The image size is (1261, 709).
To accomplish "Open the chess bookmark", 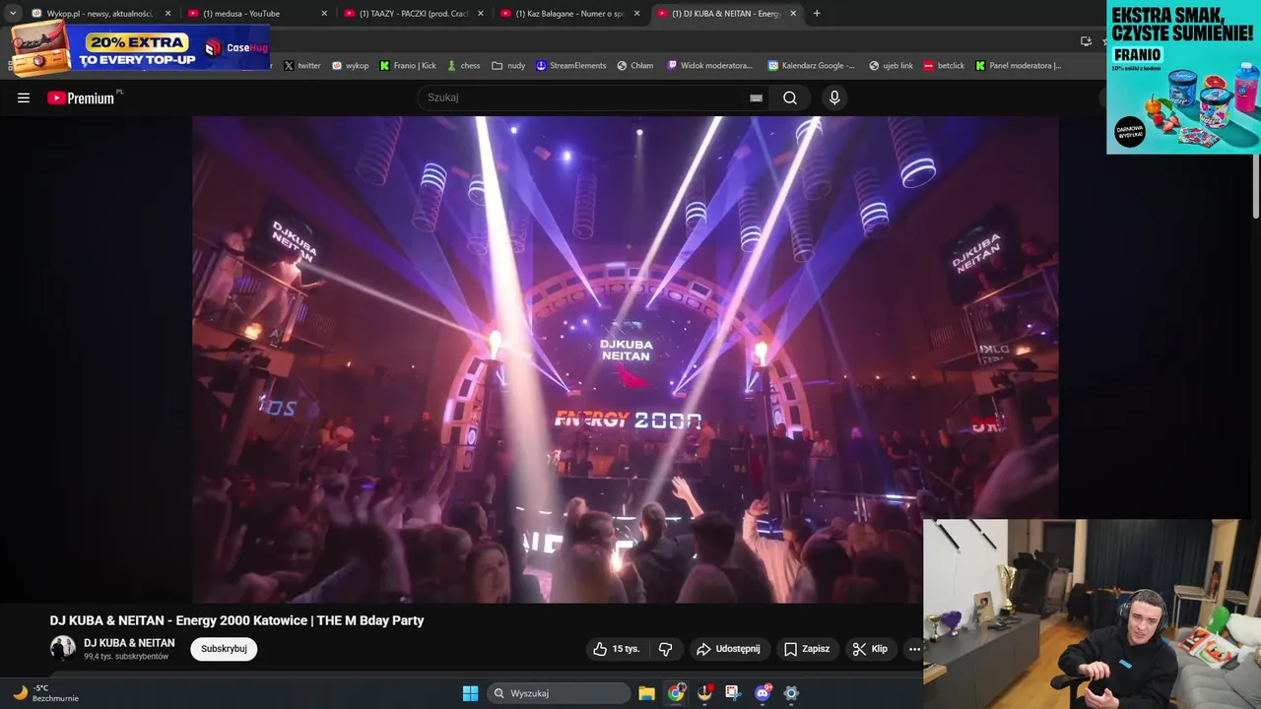I will click(x=463, y=66).
